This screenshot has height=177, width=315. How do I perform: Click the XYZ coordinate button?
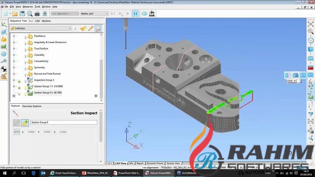tap(17, 132)
